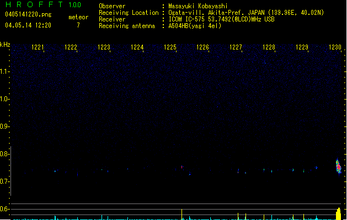
Task: Click the 'meteor' count label
Action: (78, 17)
